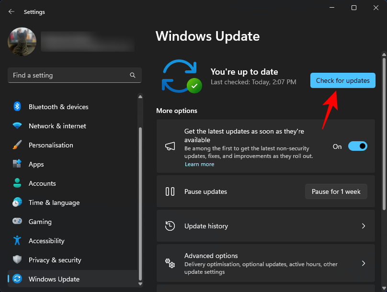Screen dimensions: 387x292
Task: Click the Network Wi-Fi icon in sidebar
Action: click(x=17, y=125)
